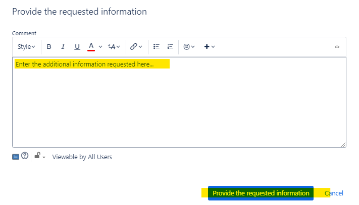Image resolution: width=359 pixels, height=205 pixels.
Task: Toggle italic formatting
Action: (x=63, y=47)
